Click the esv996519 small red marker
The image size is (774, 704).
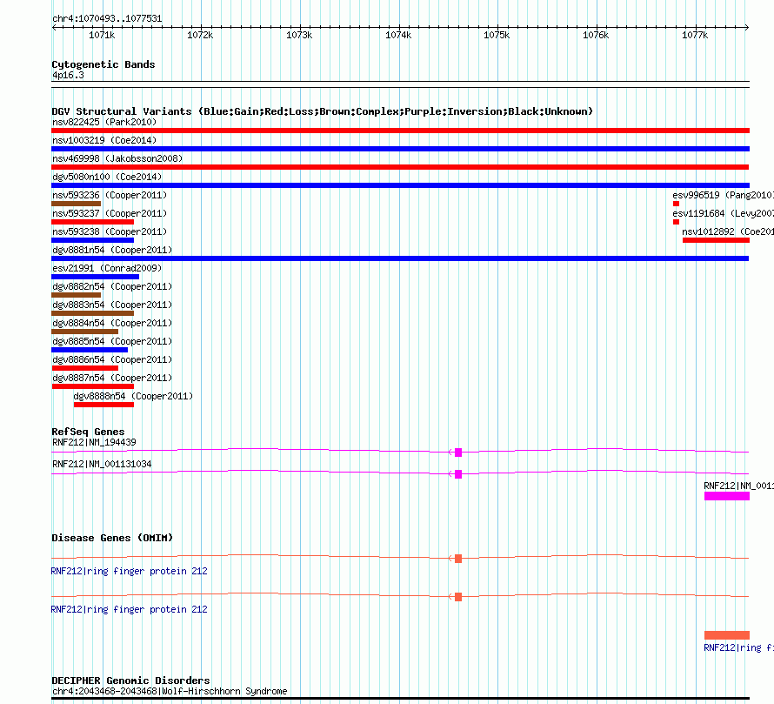tap(676, 204)
